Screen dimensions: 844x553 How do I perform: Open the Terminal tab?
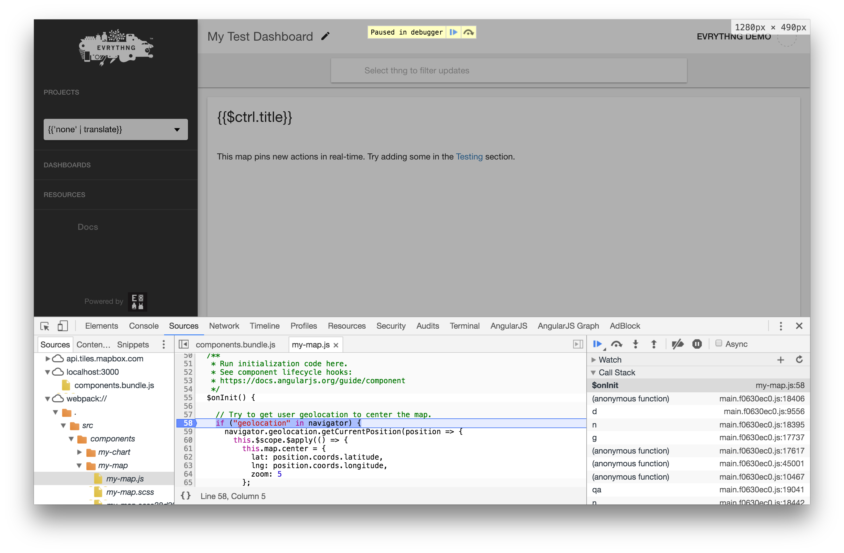464,326
